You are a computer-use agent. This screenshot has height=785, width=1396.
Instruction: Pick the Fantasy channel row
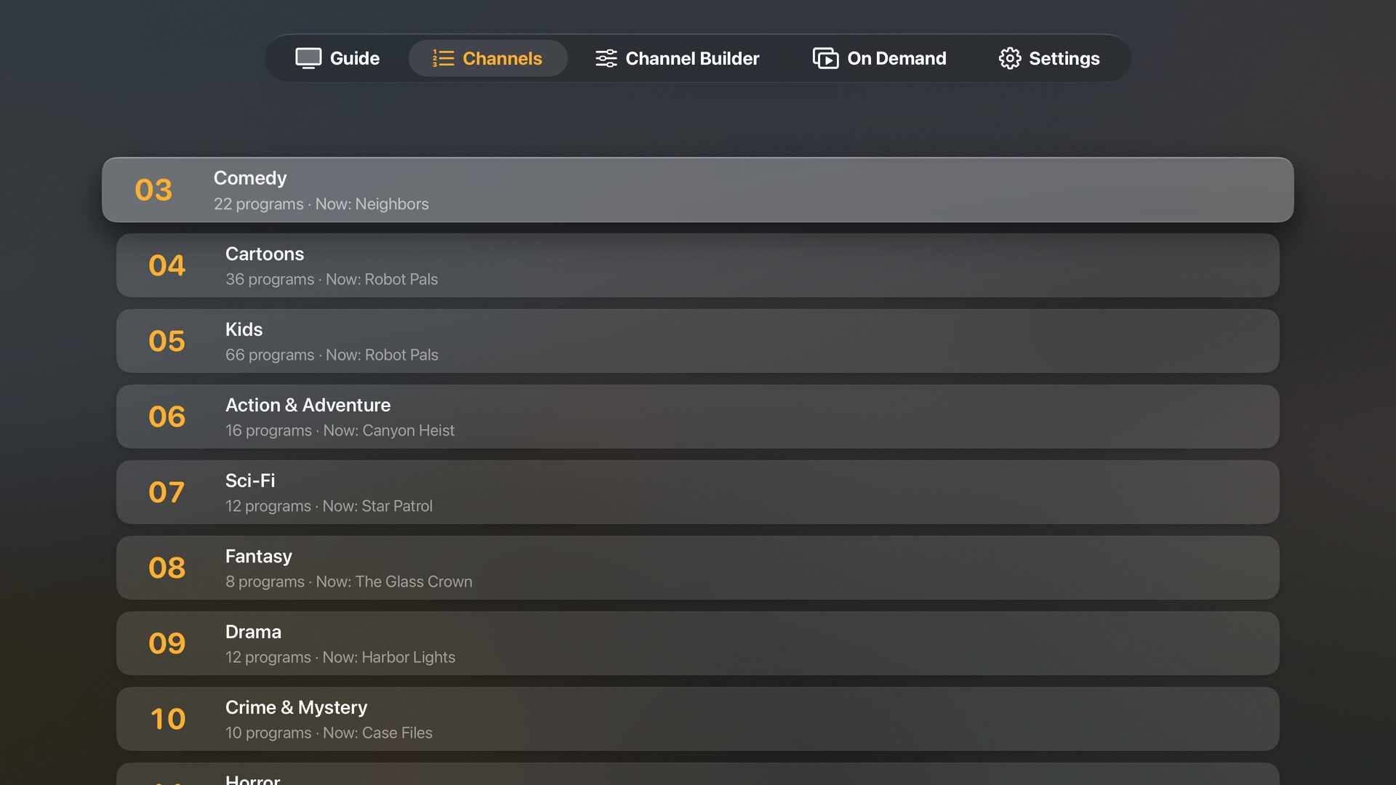point(698,568)
